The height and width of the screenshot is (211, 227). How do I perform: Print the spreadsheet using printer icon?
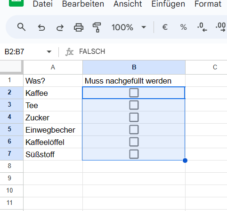tap(79, 27)
